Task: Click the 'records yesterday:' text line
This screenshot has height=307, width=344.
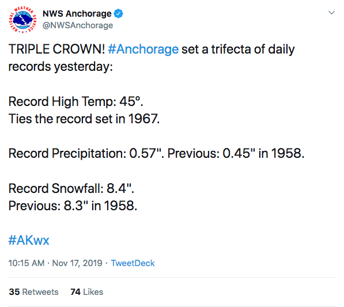Action: [61, 67]
